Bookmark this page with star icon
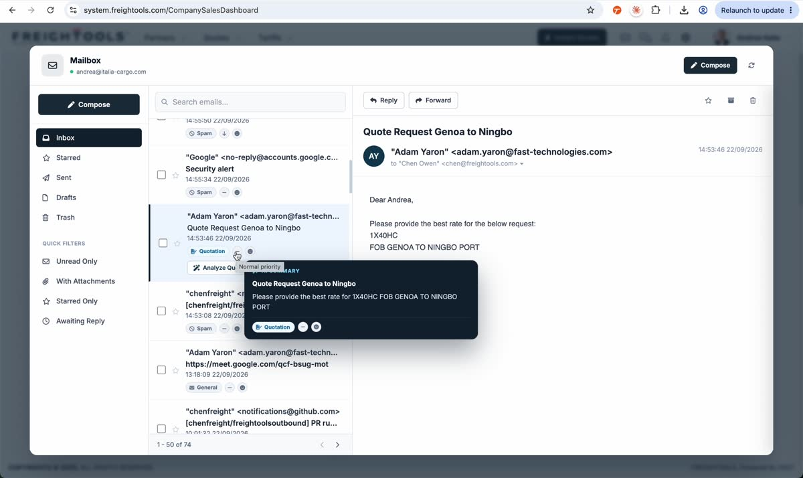Viewport: 803px width, 478px height. click(x=590, y=10)
